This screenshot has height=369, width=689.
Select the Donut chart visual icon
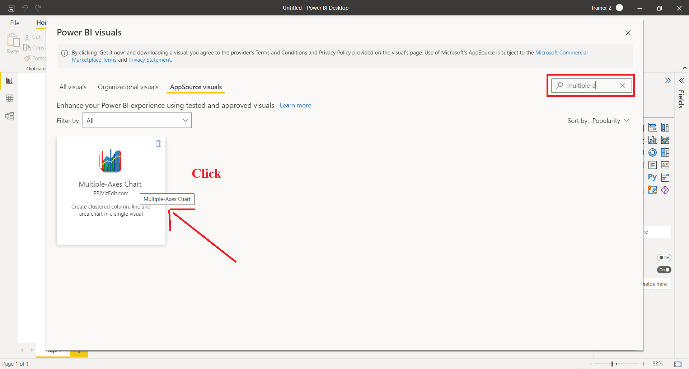(652, 153)
